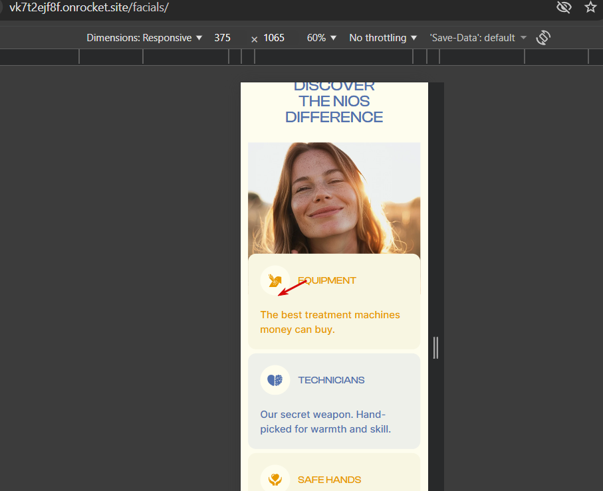Click the Technicians card's blue icon
Image resolution: width=603 pixels, height=491 pixels.
[275, 380]
